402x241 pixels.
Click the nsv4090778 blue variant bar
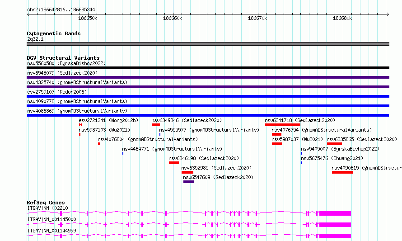tap(208, 106)
